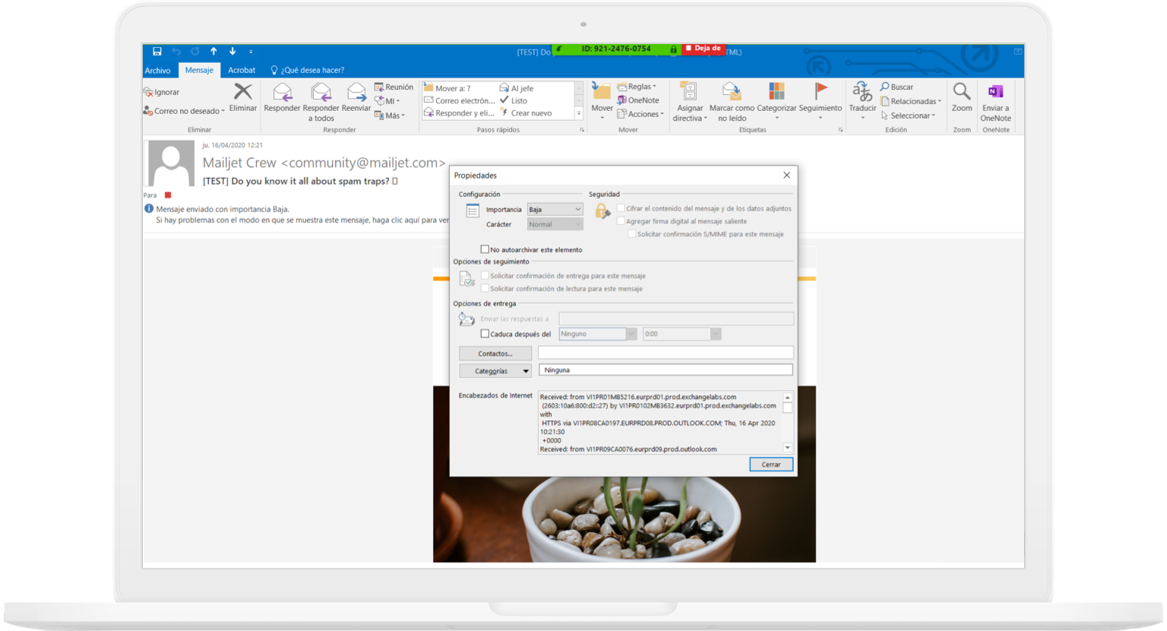1167x631 pixels.
Task: Expand Pasos rápidos gallery arrow
Action: tap(579, 113)
